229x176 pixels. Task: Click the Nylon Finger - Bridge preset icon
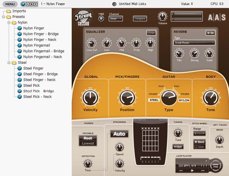click(x=19, y=34)
